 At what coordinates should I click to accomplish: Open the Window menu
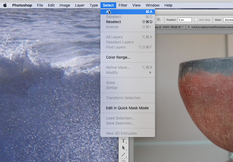(152, 5)
